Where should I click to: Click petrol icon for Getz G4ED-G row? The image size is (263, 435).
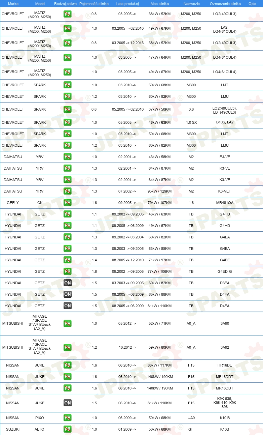pos(68,271)
